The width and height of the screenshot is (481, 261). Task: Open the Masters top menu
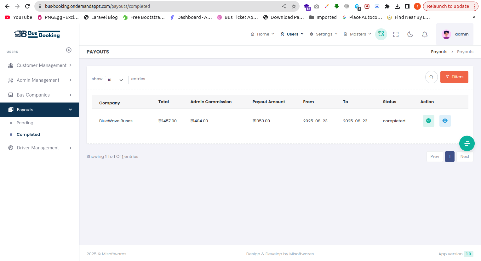coord(357,34)
